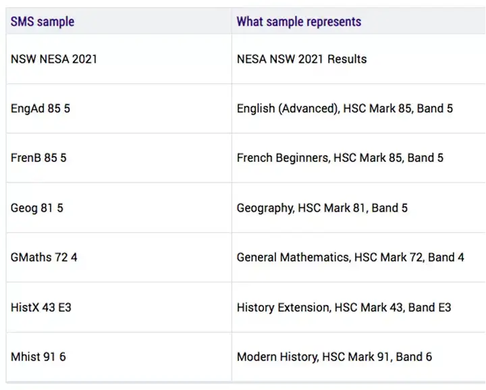Select the 'GMaths 72 4' sample cell
This screenshot has width=486, height=390.
click(x=44, y=257)
